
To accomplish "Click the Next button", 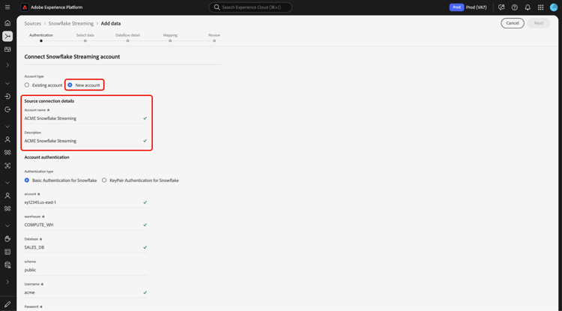I will tap(538, 23).
